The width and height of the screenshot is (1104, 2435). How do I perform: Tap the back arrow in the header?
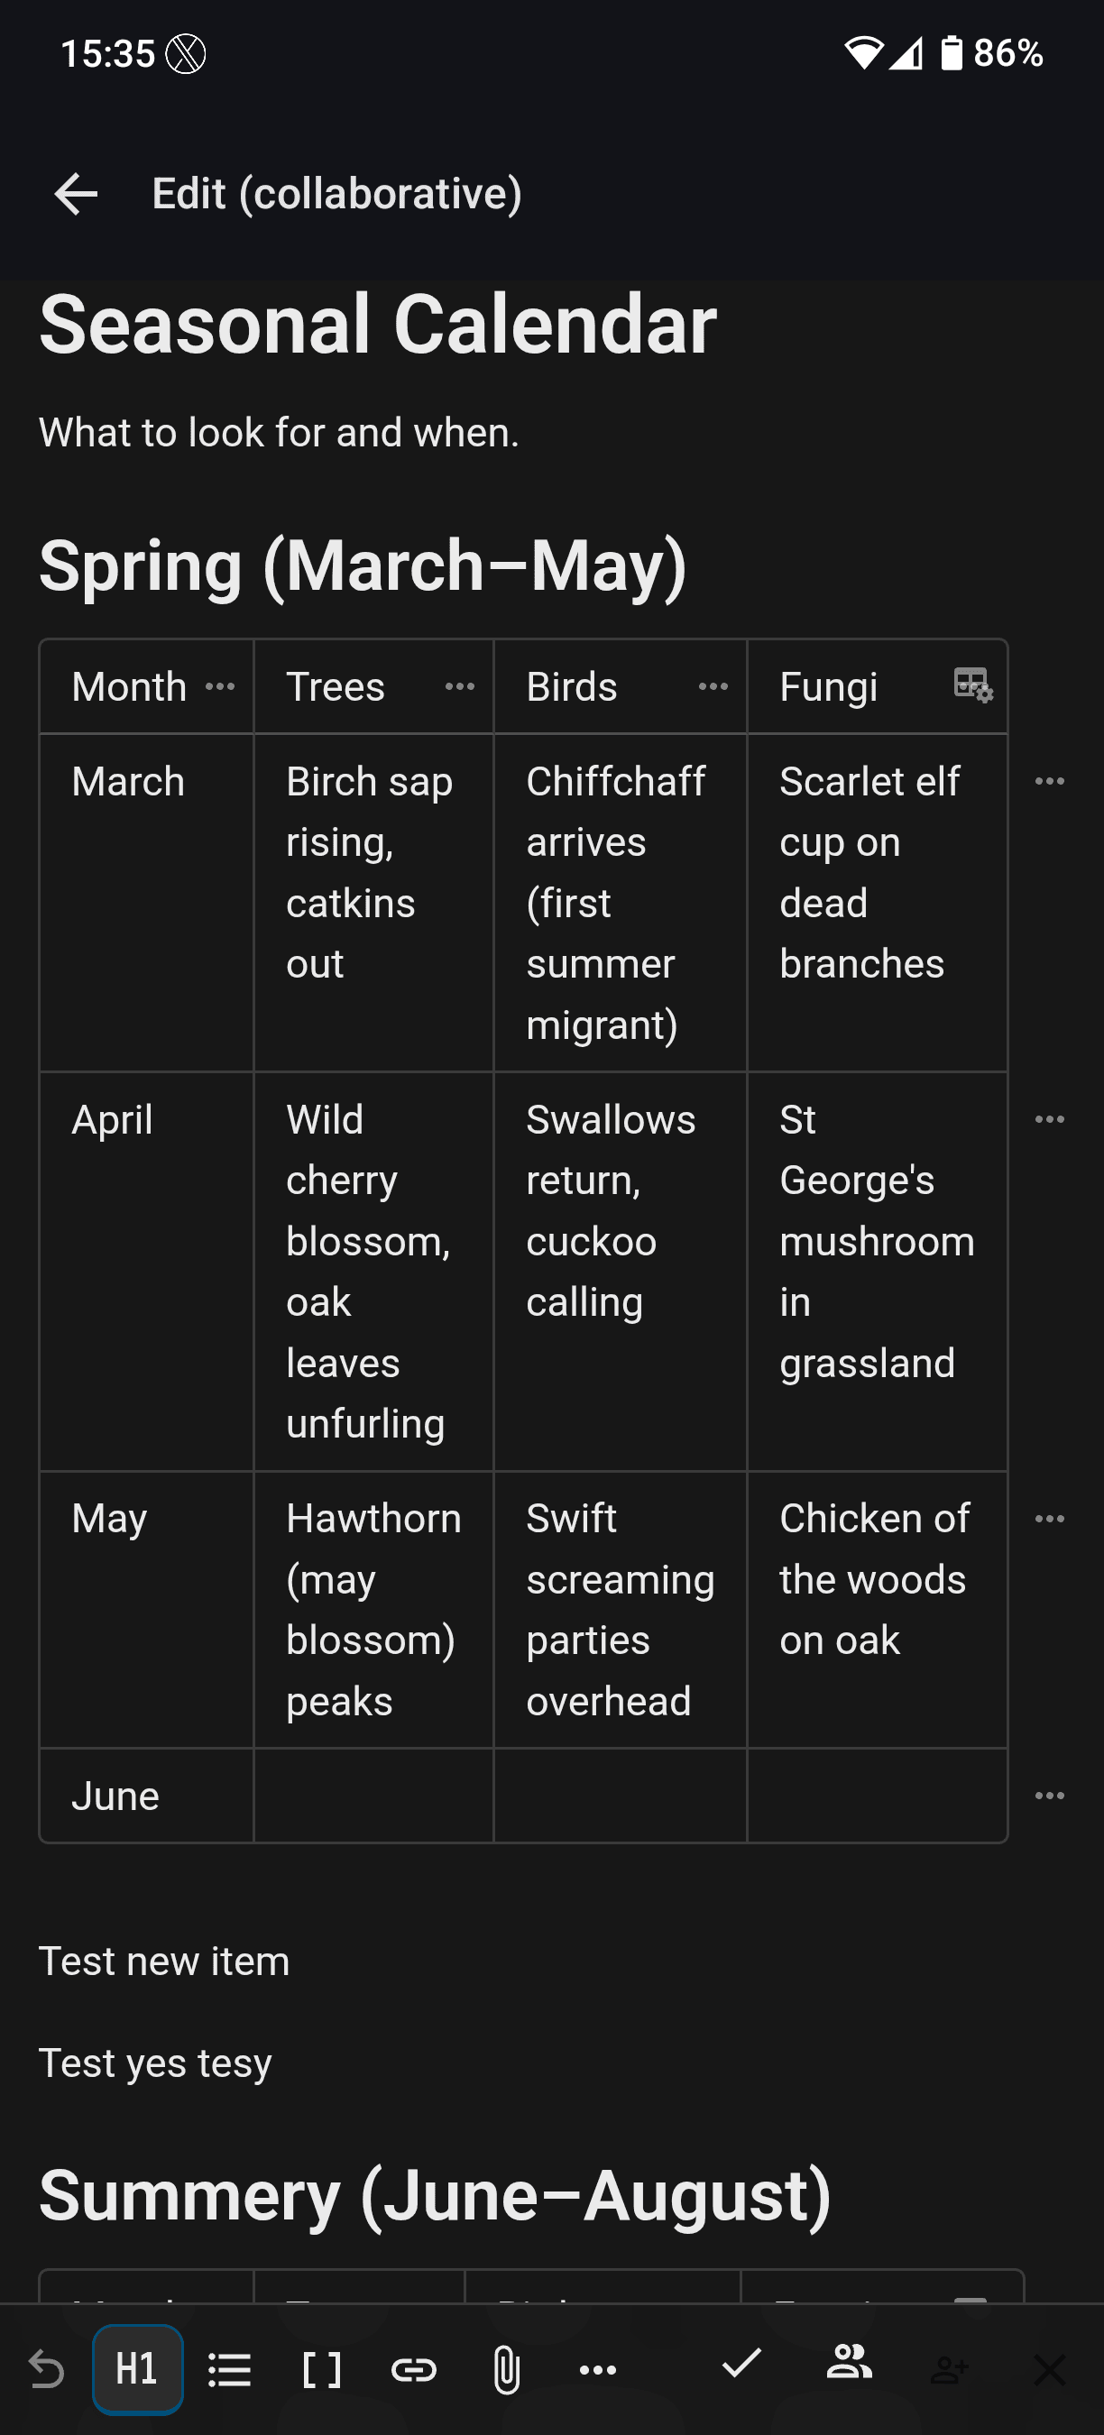77,194
